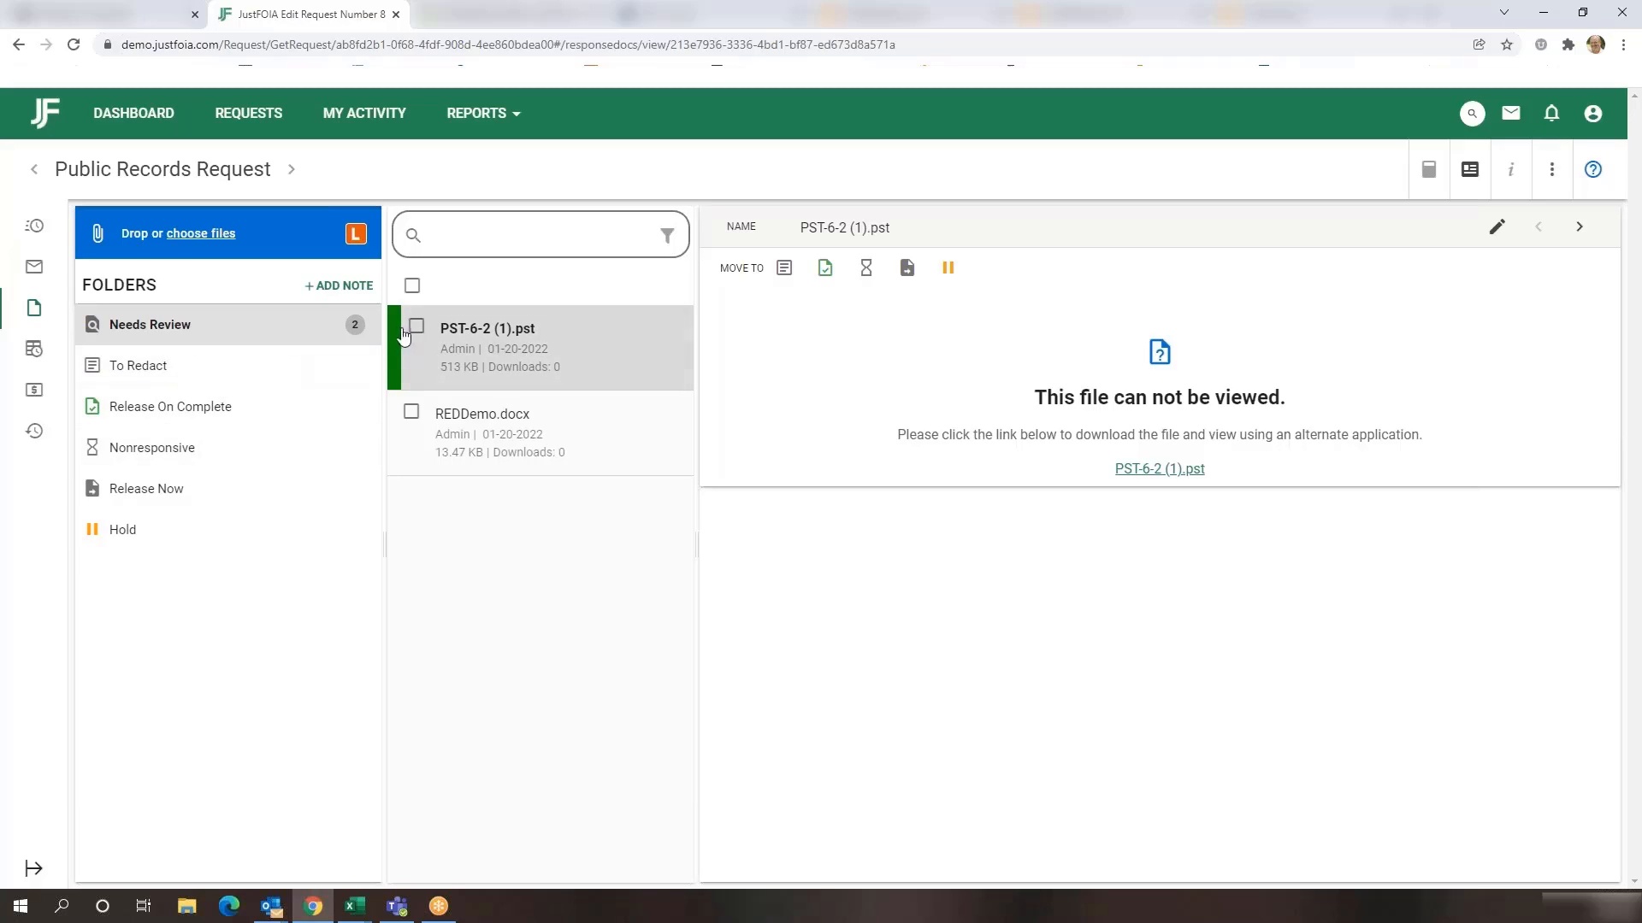
Task: Go to next document with right chevron
Action: (x=1579, y=227)
